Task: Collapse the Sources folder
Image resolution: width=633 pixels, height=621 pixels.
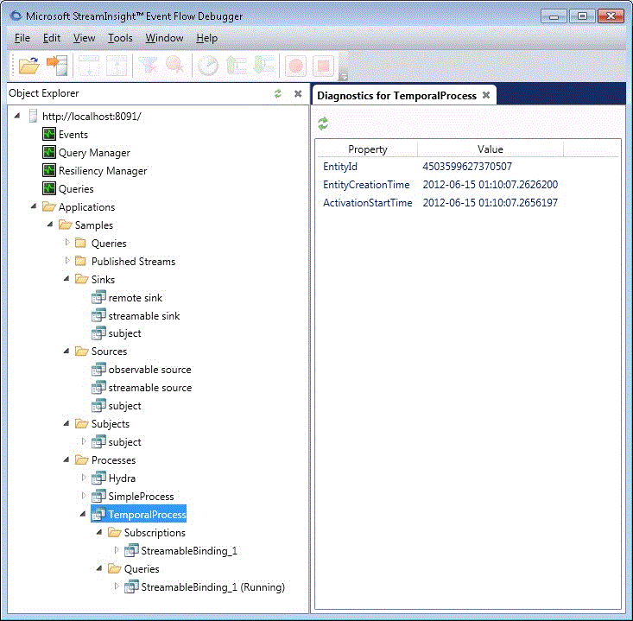Action: (66, 351)
